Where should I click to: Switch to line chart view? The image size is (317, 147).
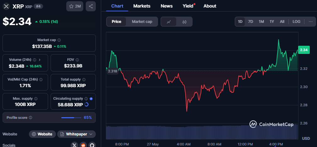(x=169, y=22)
